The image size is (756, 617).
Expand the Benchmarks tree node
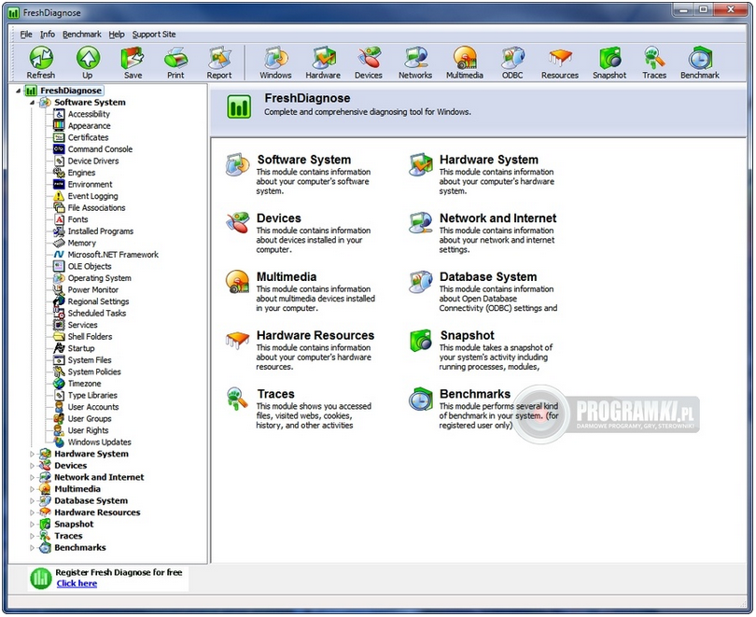point(33,548)
